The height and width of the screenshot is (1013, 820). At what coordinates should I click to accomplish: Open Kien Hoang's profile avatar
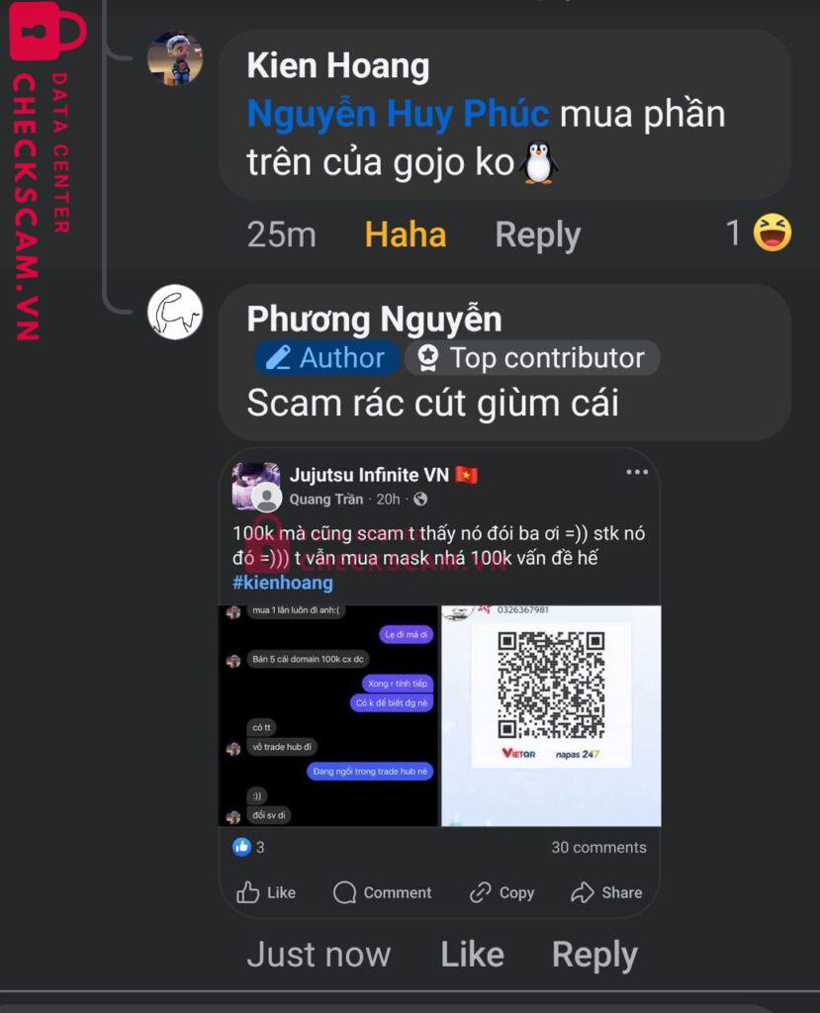tap(175, 58)
